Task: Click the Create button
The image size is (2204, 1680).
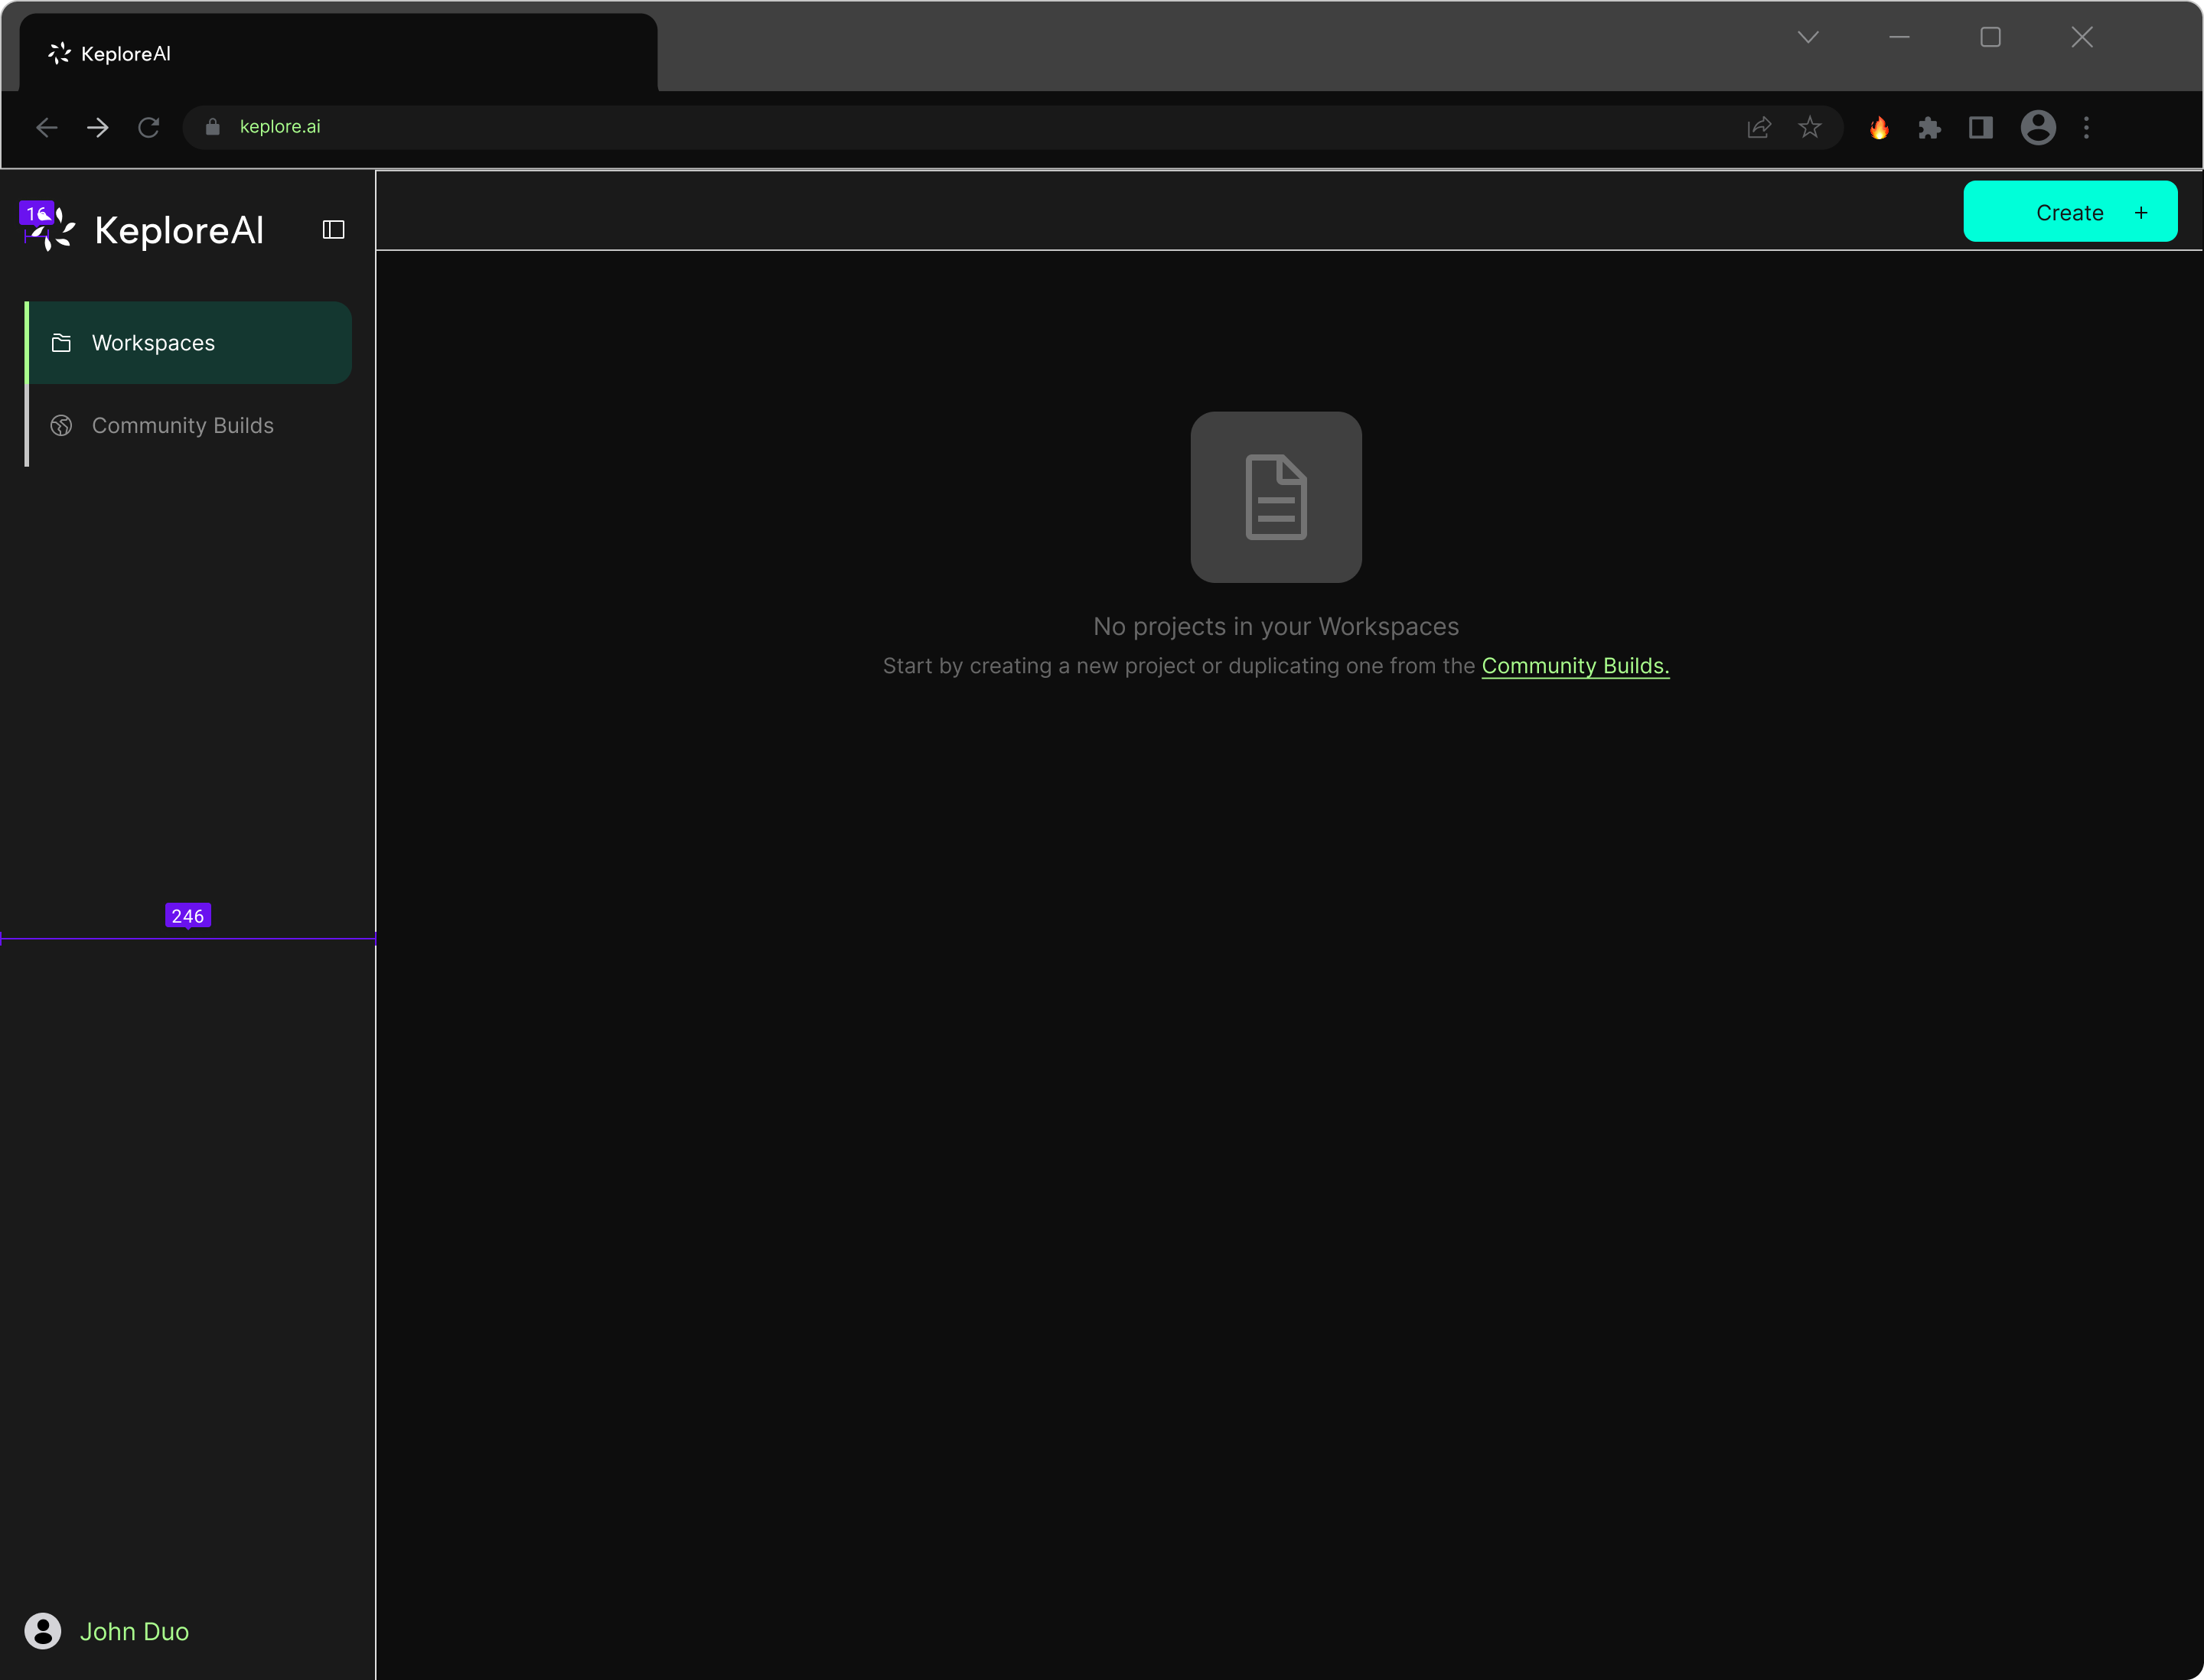Action: pos(2069,212)
